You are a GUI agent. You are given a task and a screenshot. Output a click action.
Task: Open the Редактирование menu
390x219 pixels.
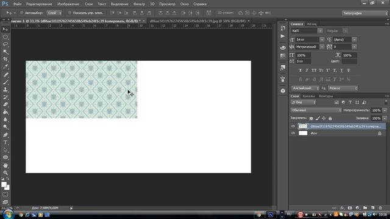tap(39, 4)
